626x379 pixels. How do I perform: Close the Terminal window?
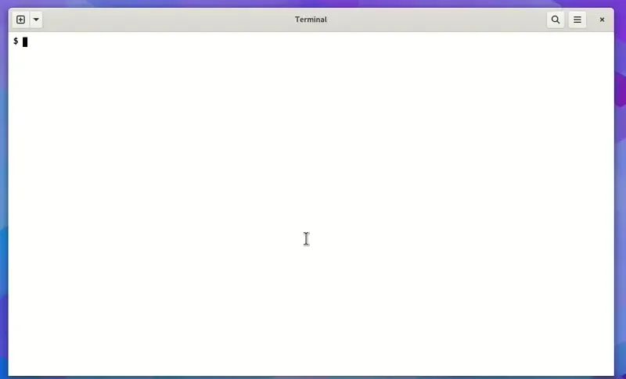tap(602, 20)
